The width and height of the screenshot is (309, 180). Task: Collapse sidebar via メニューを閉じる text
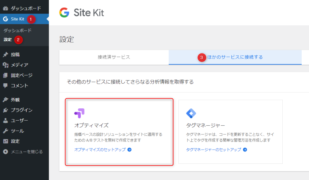click(27, 152)
